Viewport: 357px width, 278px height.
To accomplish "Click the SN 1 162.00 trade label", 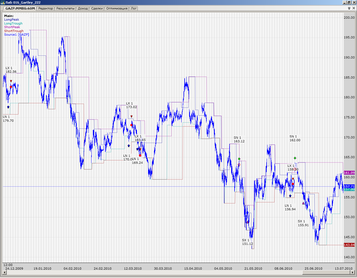I will (295, 138).
